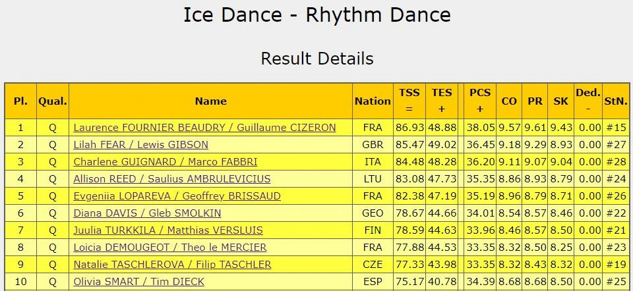Open Loicia Demougeot / Theo le Mercier link

click(169, 248)
